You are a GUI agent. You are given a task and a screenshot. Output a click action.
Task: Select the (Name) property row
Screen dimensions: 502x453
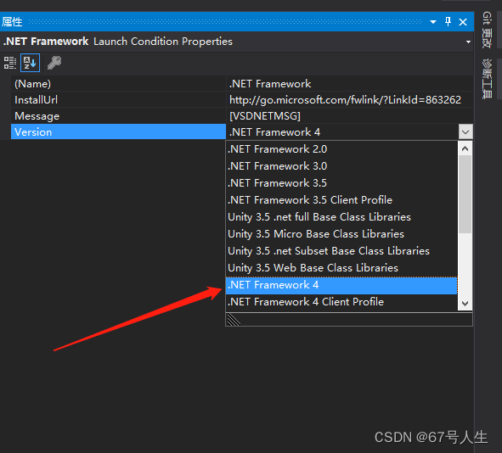click(118, 84)
